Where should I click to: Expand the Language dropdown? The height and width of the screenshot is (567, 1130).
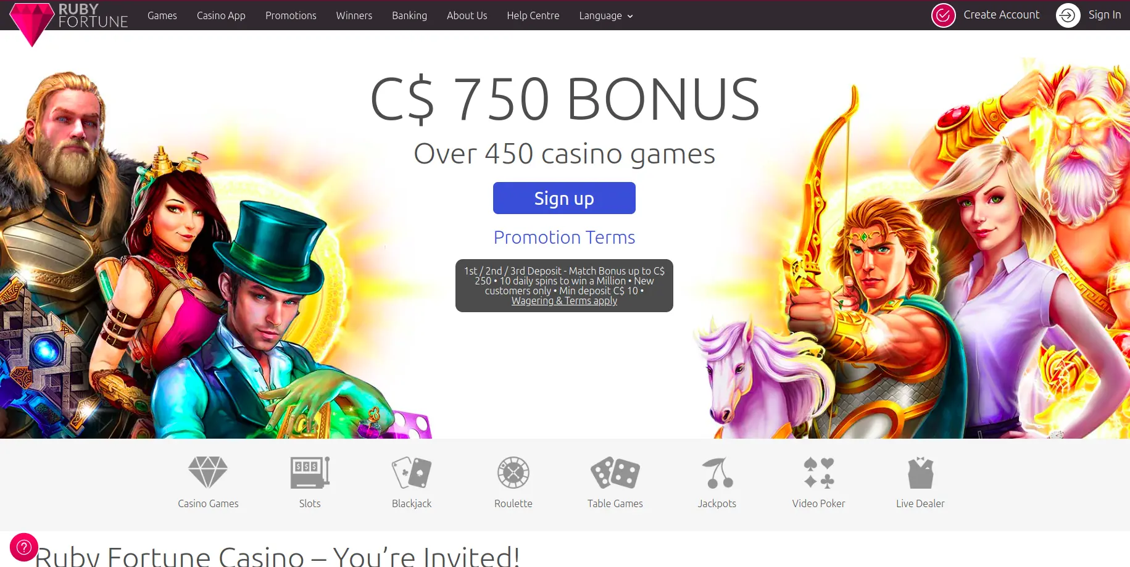(606, 16)
